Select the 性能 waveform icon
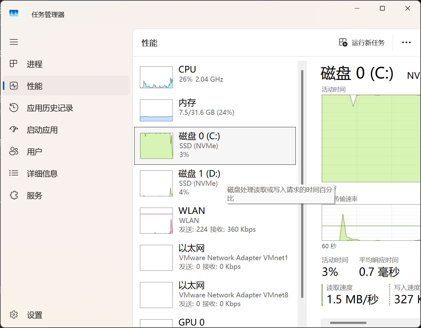This screenshot has width=421, height=328. [14, 86]
